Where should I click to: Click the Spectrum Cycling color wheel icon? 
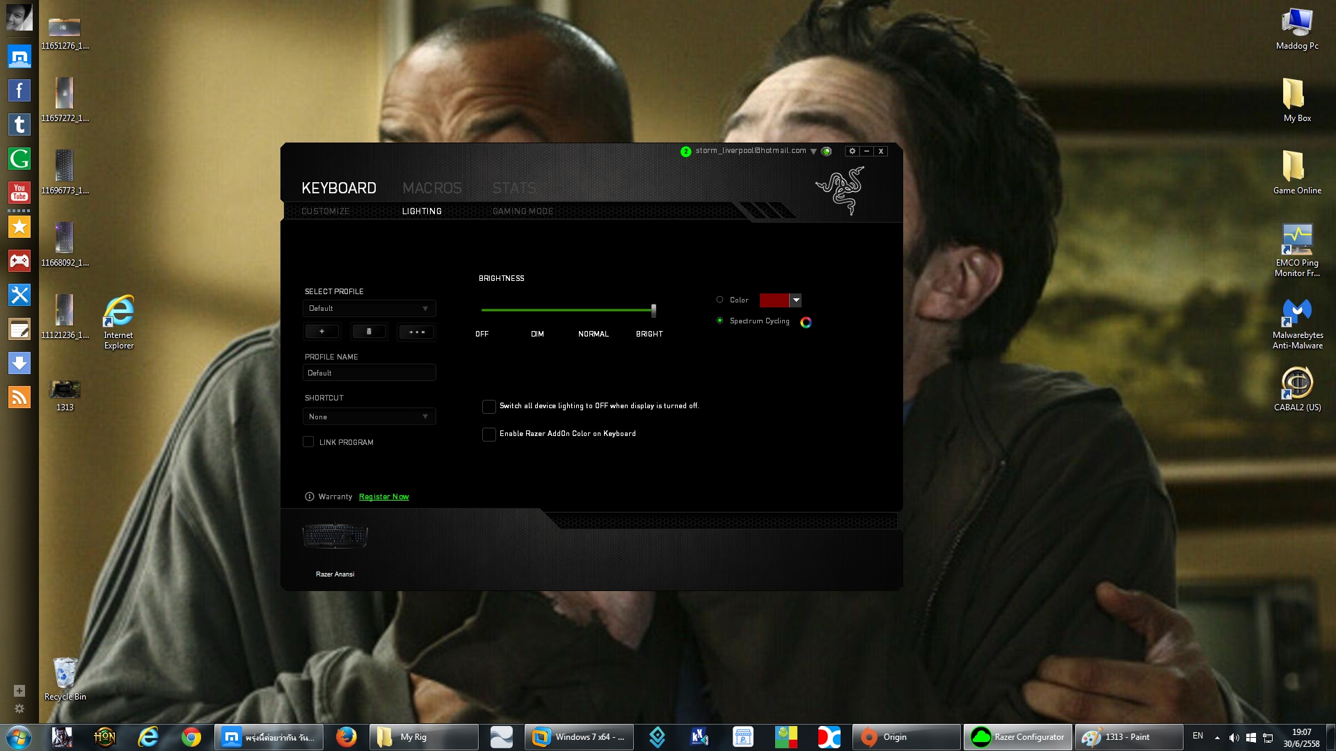(x=806, y=322)
